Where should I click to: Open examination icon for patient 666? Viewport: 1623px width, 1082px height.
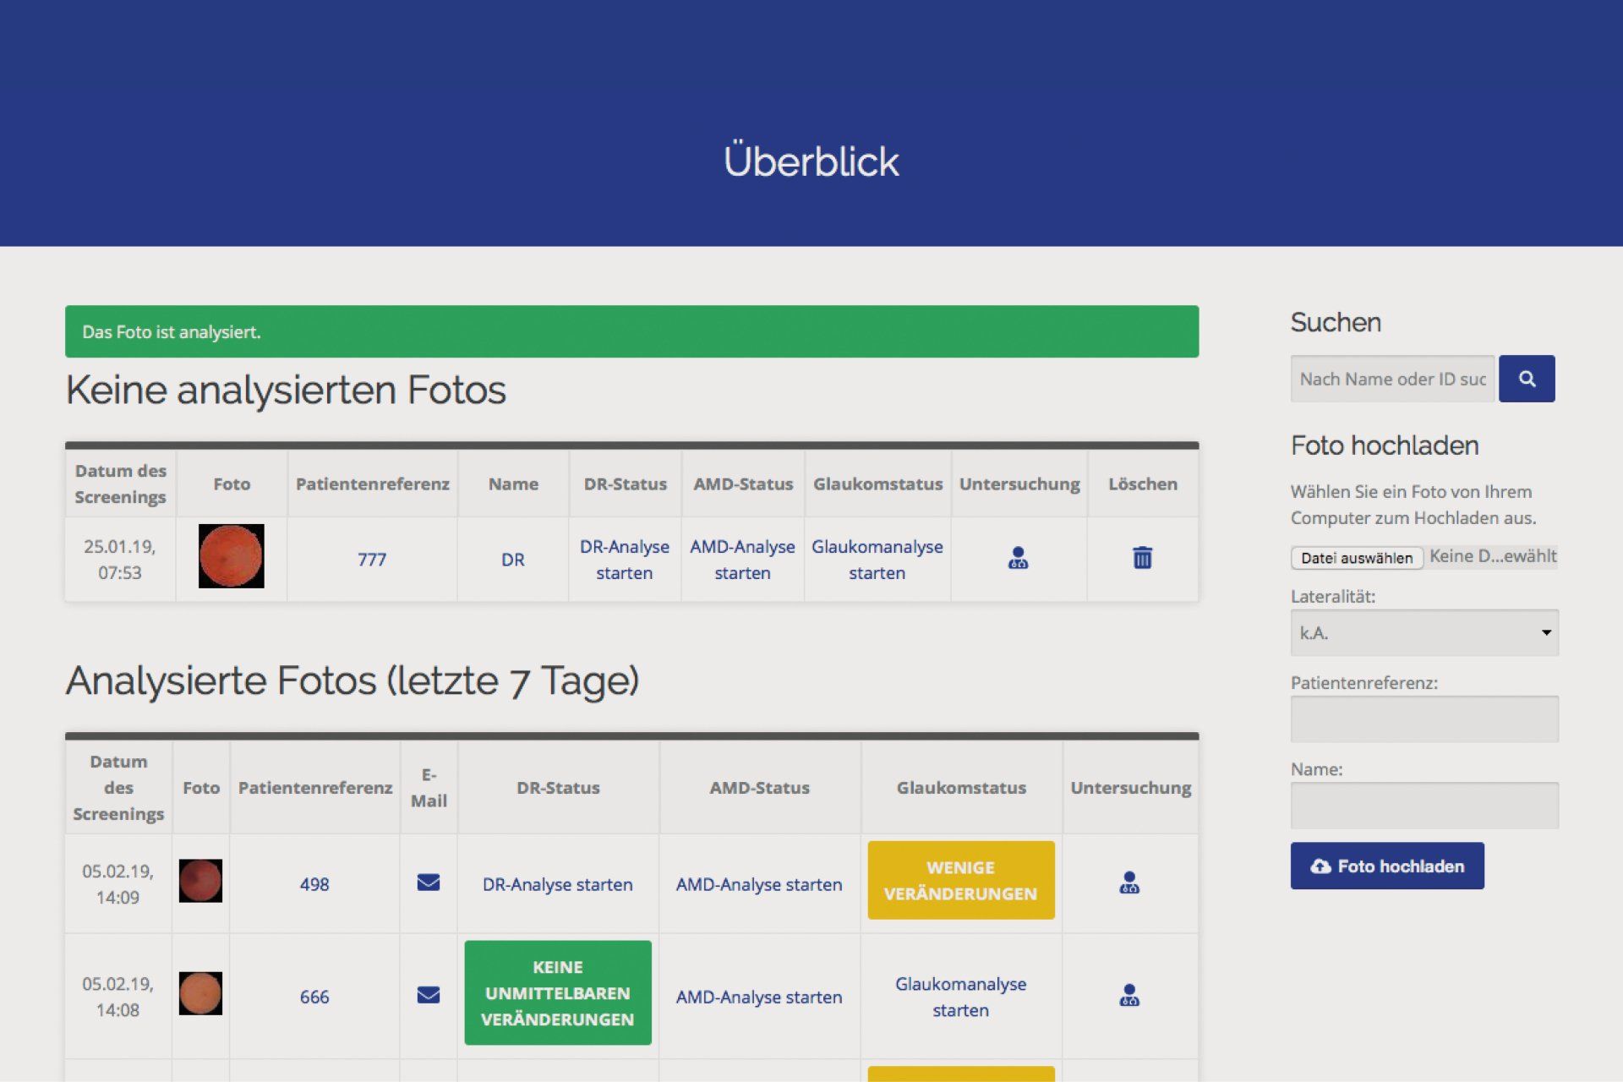pyautogui.click(x=1129, y=995)
